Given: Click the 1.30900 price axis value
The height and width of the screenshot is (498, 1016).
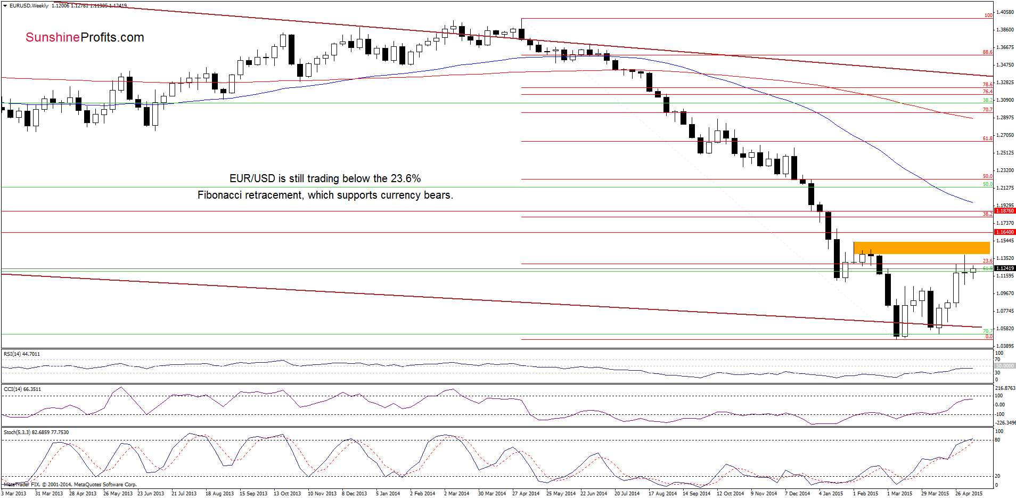Looking at the screenshot, I should coord(1005,100).
